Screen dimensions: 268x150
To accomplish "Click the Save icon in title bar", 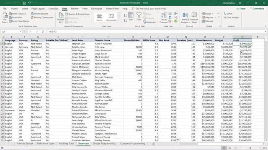I will pyautogui.click(x=24, y=3).
